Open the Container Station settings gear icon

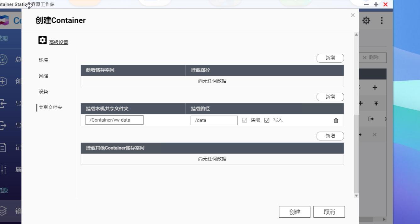(x=366, y=20)
